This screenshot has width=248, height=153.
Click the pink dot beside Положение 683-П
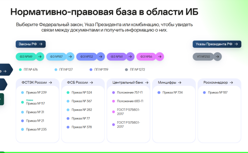pyautogui.click(x=113, y=101)
